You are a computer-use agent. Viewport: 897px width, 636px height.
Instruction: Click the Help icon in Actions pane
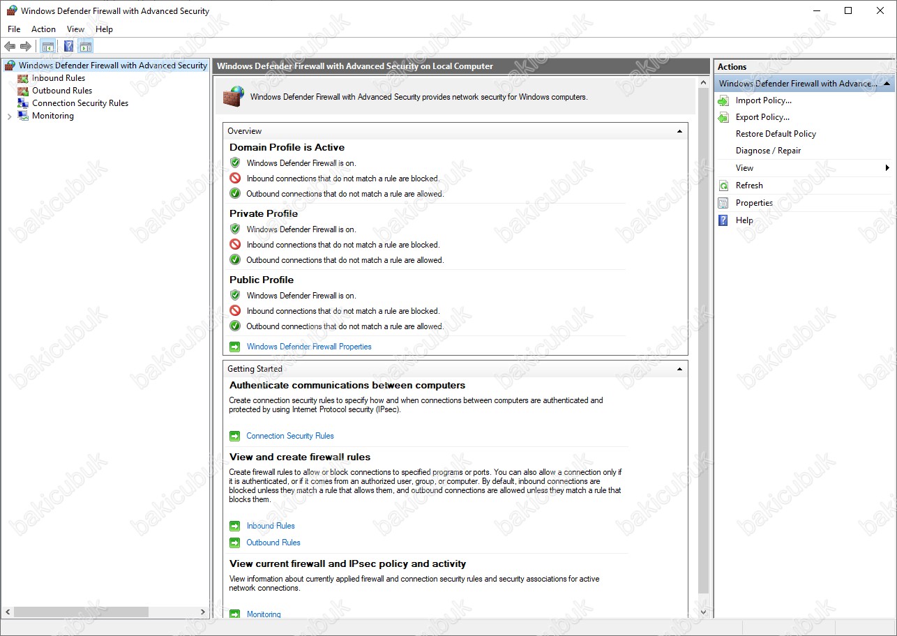[x=723, y=220]
